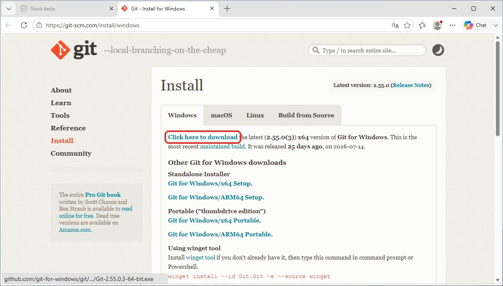Download Git for Windows/x64 Setup
The image size is (503, 286).
(x=209, y=184)
